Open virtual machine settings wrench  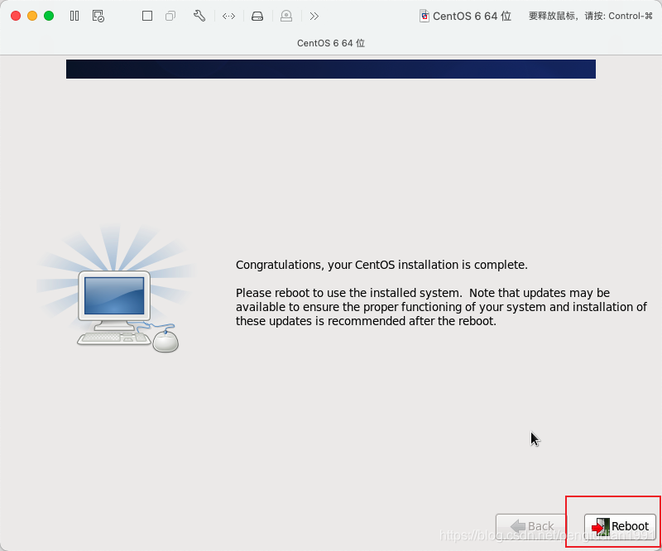coord(199,16)
